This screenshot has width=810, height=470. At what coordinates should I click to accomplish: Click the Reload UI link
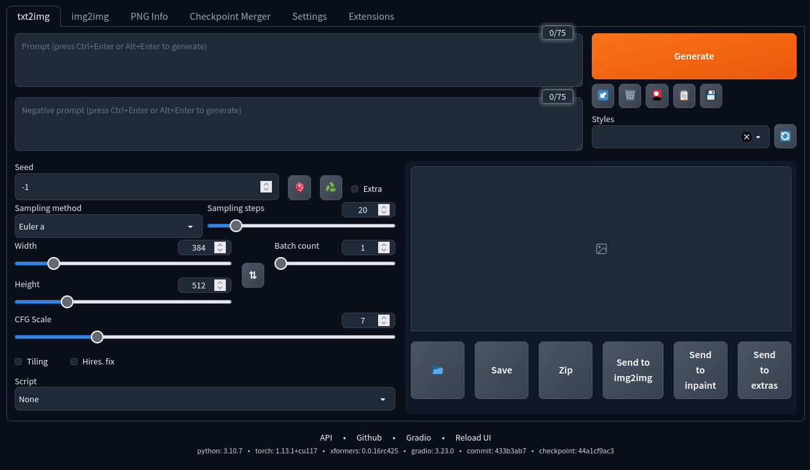(x=473, y=438)
